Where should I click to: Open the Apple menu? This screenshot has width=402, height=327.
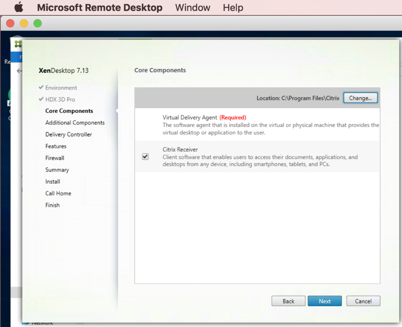coord(19,7)
